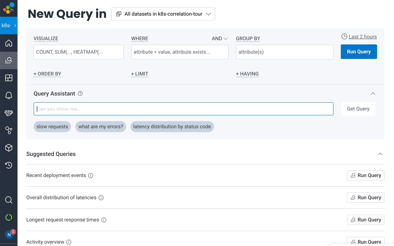Click info icon next to Recent deployment events
Viewport: 394px width, 246px height.
click(x=91, y=175)
